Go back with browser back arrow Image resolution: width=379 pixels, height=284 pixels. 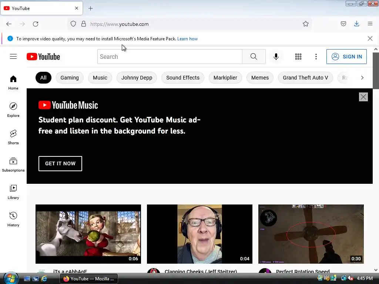pyautogui.click(x=9, y=24)
